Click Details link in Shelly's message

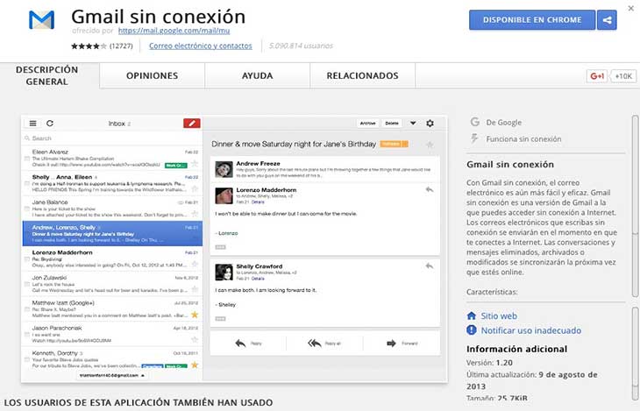[x=258, y=279]
